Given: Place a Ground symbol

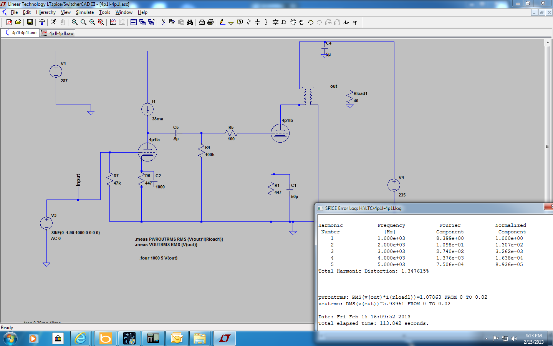Looking at the screenshot, I should [x=231, y=22].
